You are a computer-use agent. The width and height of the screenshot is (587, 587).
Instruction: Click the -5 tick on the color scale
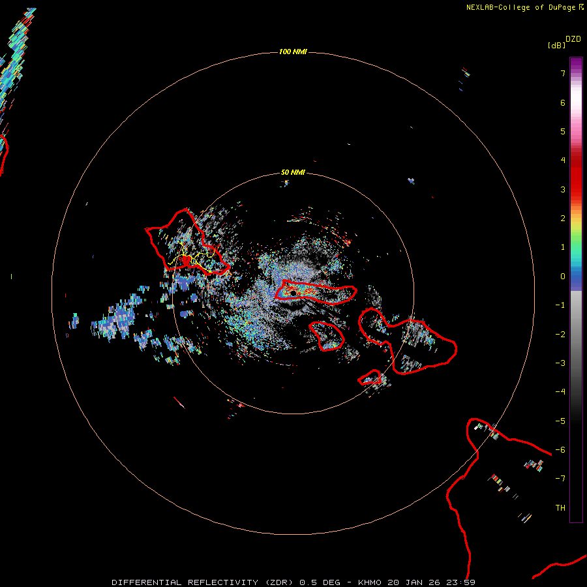pos(560,421)
